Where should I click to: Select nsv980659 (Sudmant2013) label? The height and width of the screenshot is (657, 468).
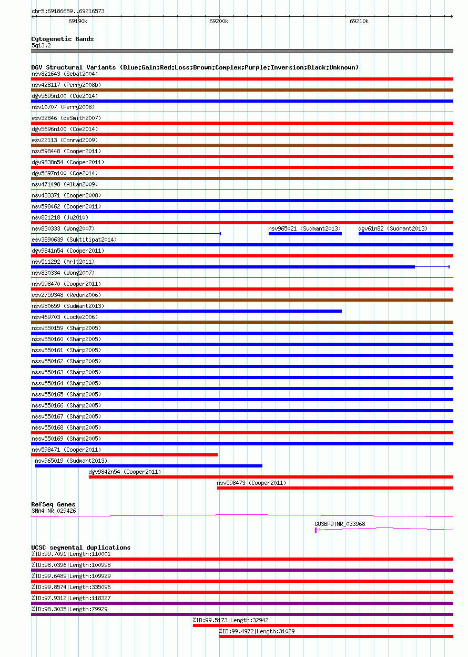(x=68, y=306)
